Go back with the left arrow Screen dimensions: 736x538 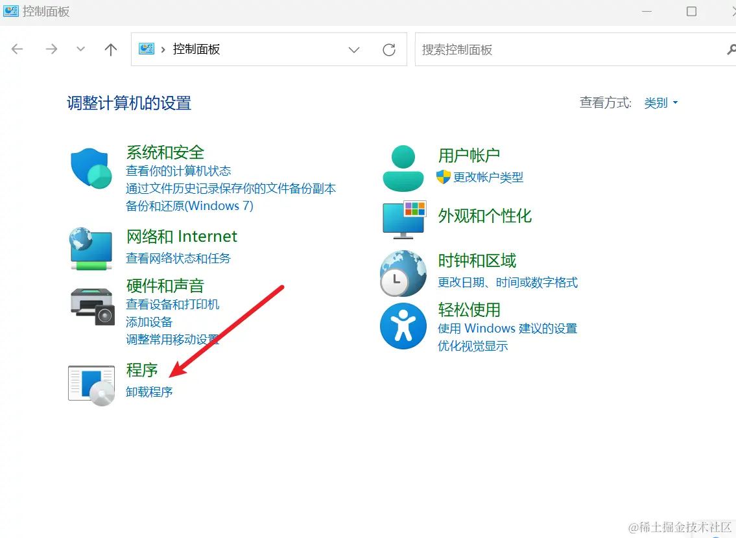click(x=18, y=49)
